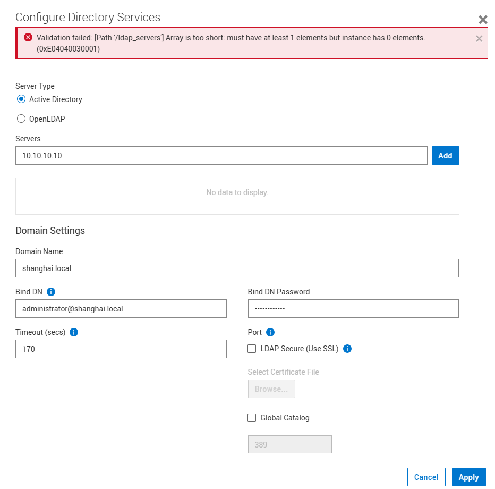Select the OpenLDAP radio button

(21, 119)
